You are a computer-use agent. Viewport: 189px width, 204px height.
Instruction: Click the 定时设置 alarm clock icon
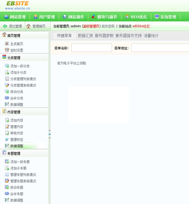[x=7, y=50]
